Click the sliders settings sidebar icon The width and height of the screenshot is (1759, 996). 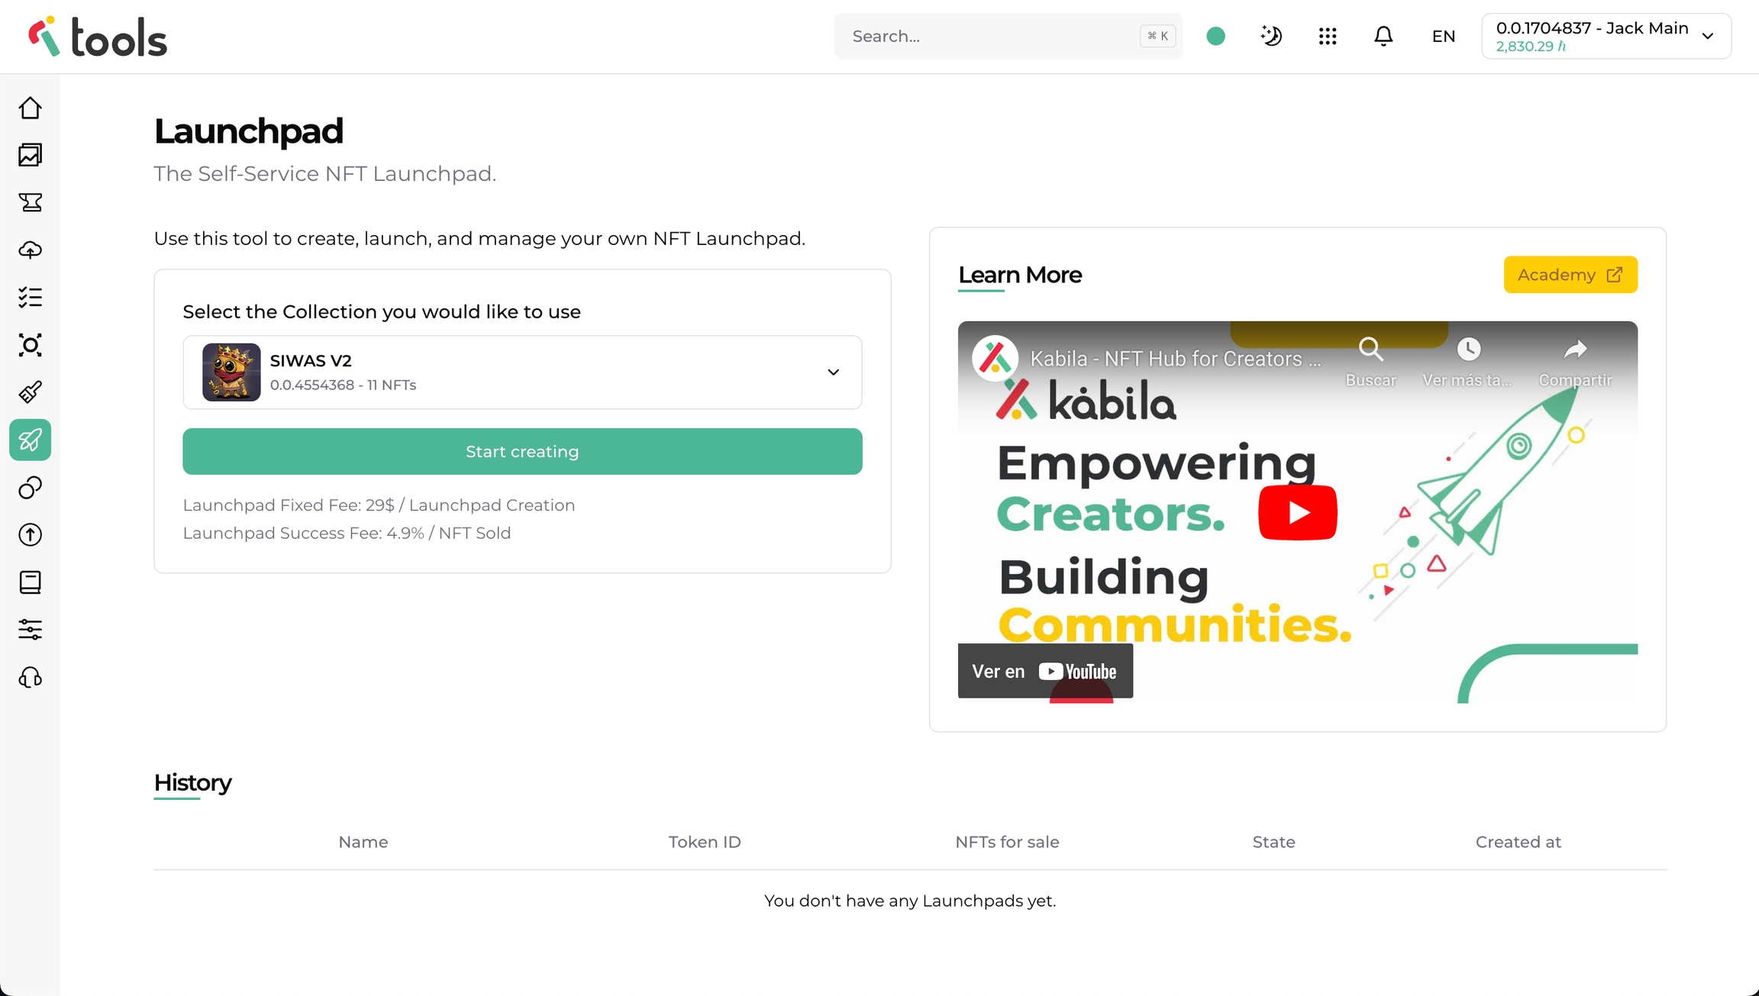coord(31,630)
